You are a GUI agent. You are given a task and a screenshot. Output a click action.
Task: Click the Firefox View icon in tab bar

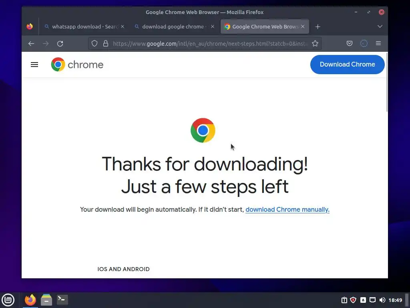(30, 26)
